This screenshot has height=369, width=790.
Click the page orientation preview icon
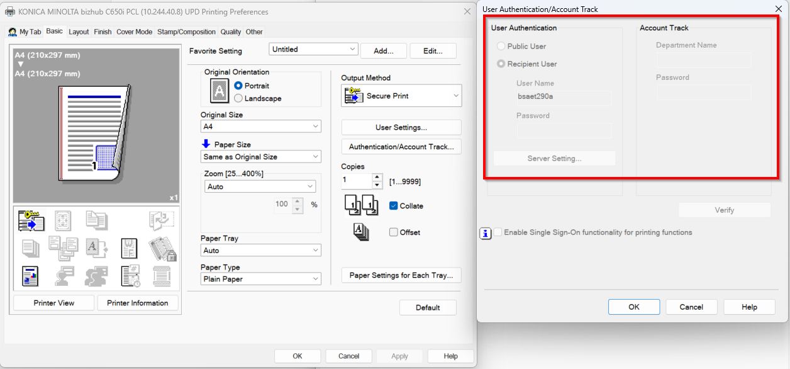click(x=219, y=92)
